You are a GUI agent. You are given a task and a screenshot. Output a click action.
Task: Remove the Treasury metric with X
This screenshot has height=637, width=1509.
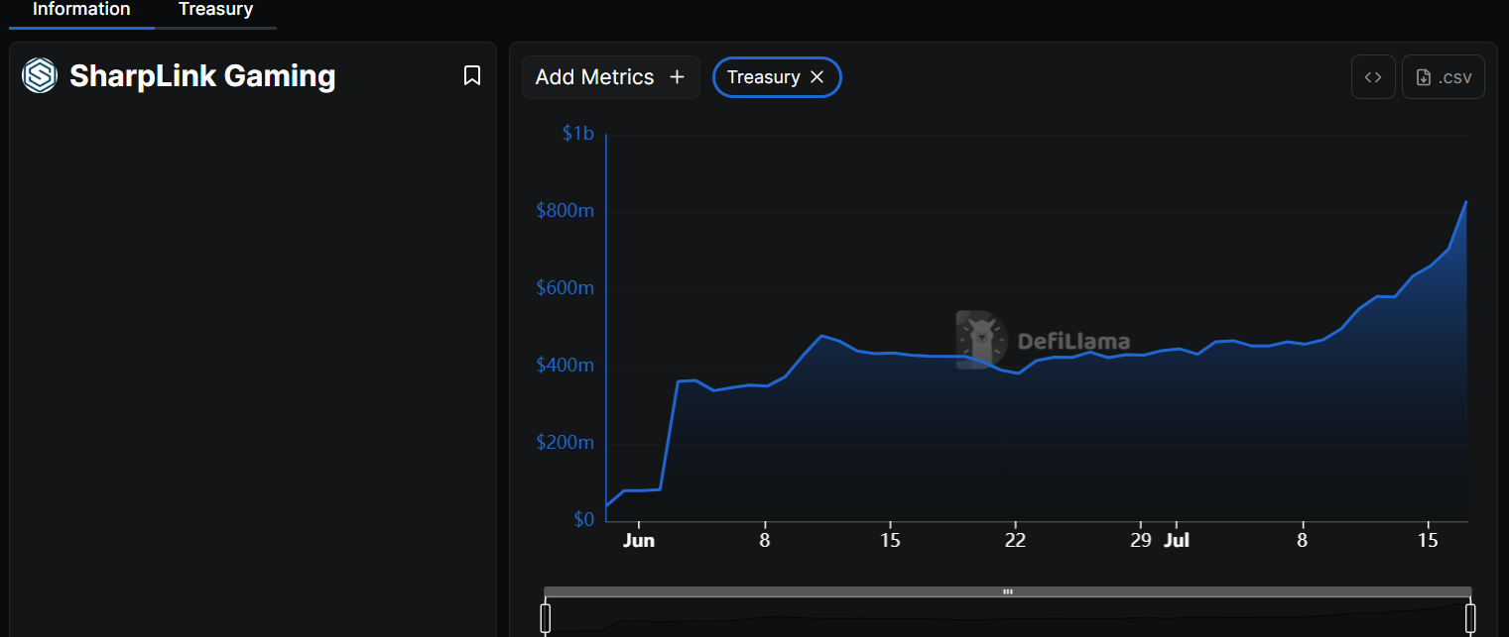pos(817,77)
